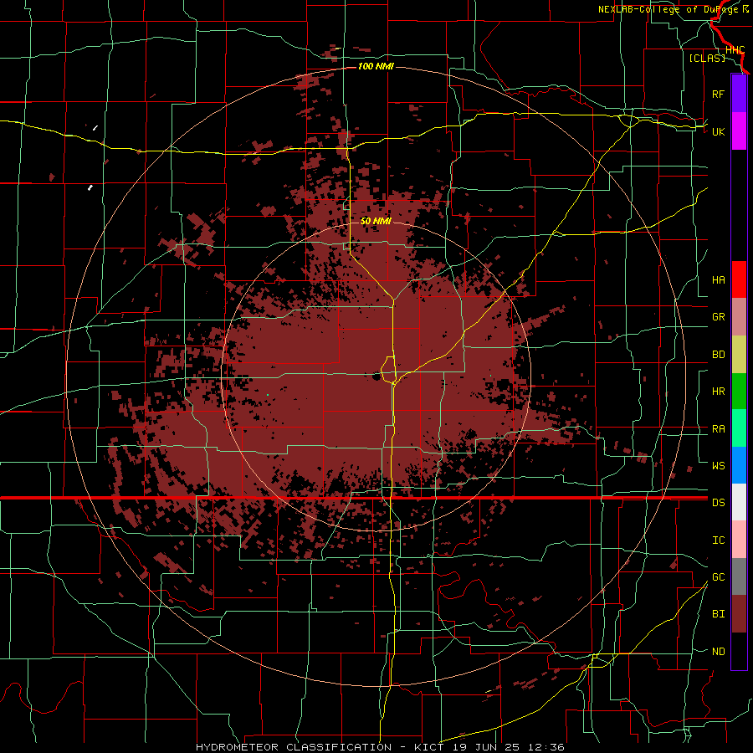753x753 pixels.
Task: Click the [CLAS] legend heading
Action: [x=707, y=58]
